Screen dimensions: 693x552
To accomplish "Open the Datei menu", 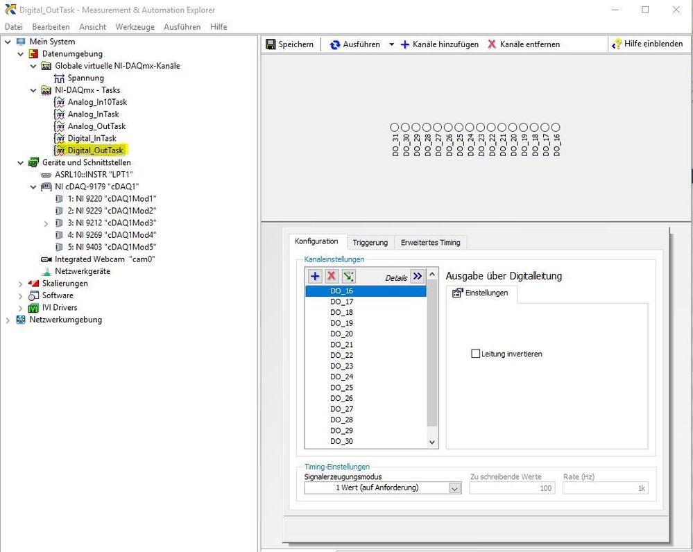I will [14, 26].
